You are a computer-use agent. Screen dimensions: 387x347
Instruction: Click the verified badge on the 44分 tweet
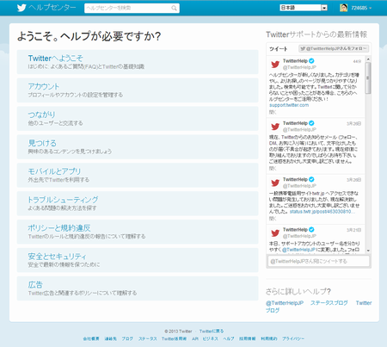coord(311,61)
